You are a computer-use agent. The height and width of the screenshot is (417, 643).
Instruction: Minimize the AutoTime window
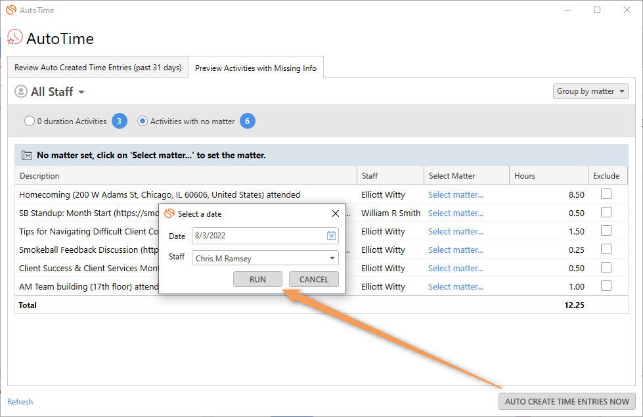pyautogui.click(x=567, y=10)
